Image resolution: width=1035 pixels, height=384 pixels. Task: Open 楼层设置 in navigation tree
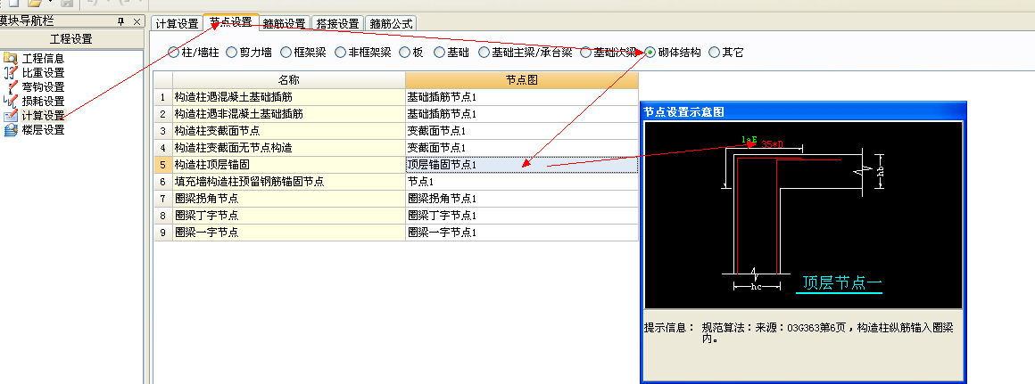44,130
